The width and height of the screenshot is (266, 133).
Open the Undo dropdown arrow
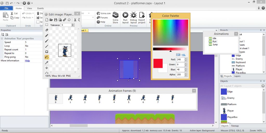33,13
